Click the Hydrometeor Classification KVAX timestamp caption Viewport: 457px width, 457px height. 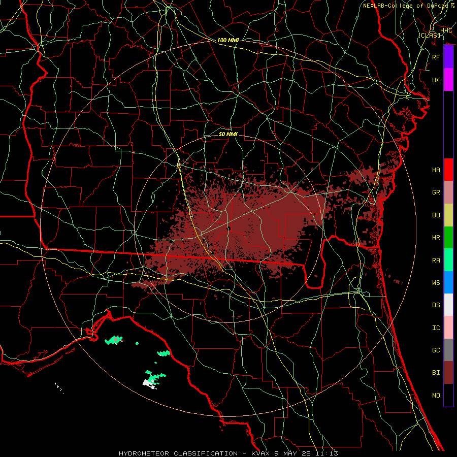click(228, 453)
